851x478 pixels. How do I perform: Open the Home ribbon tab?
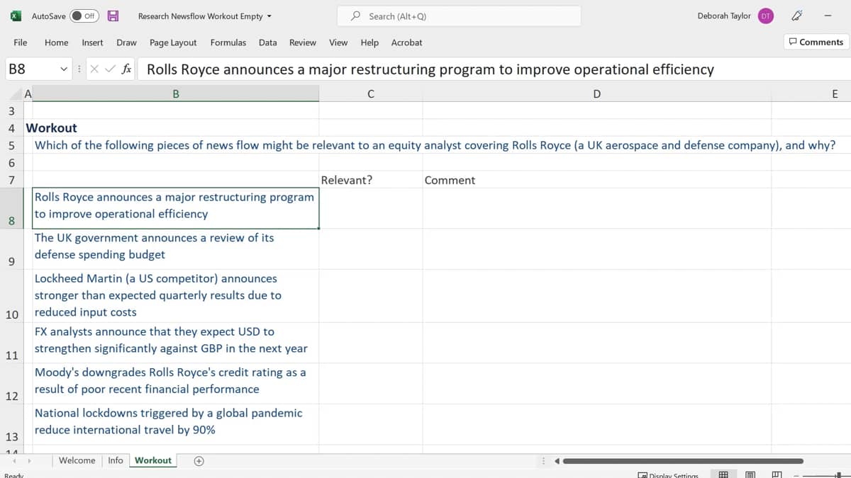coord(57,42)
